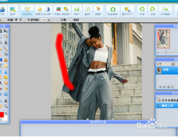Click the Auto Optimize button

[27, 11]
